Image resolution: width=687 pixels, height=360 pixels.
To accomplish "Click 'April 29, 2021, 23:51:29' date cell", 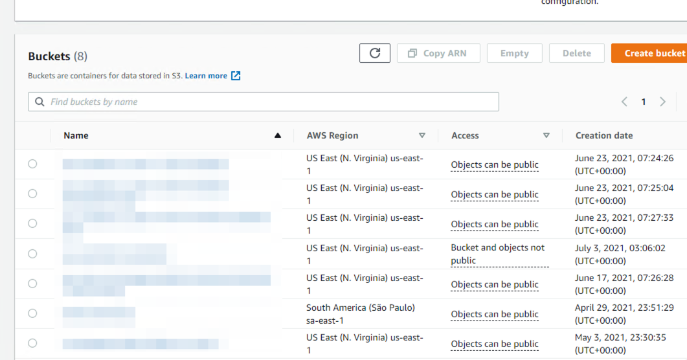I will coord(624,314).
